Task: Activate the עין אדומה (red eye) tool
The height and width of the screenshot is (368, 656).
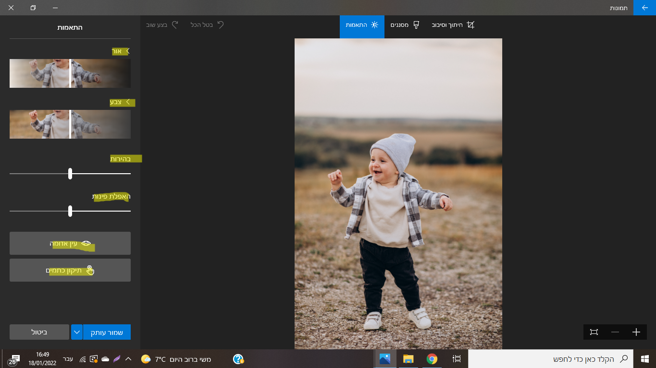Action: 70,243
